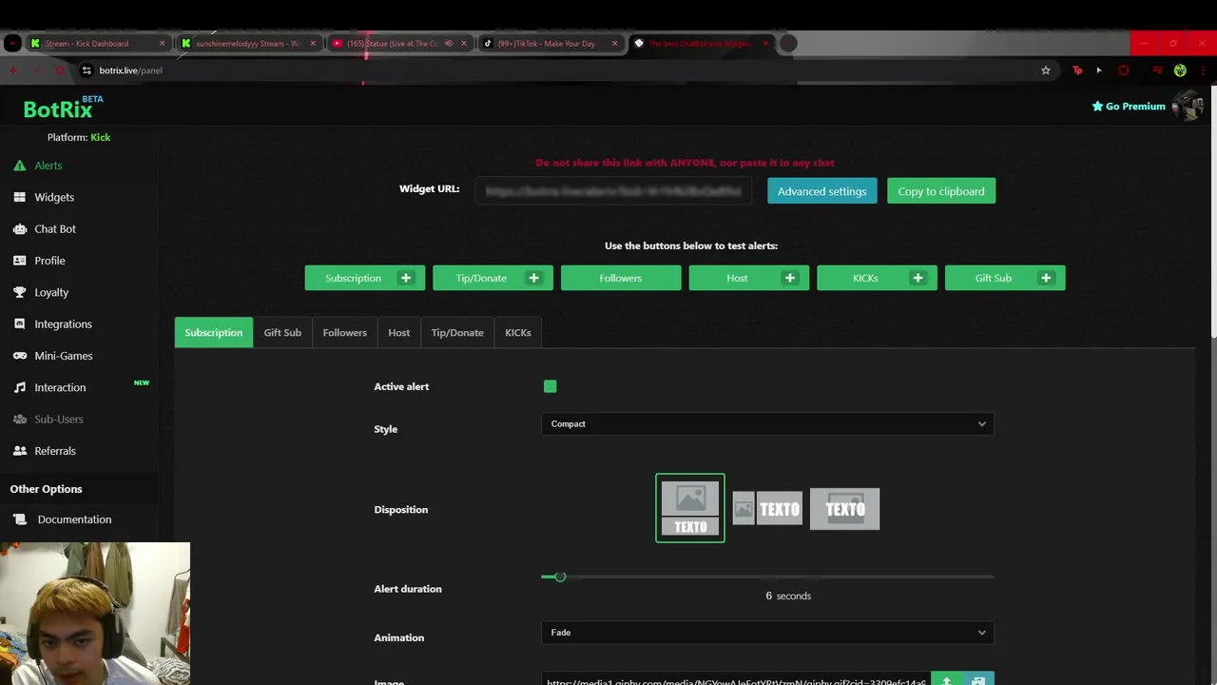Select text-over-image disposition layout
The width and height of the screenshot is (1217, 685).
click(x=845, y=509)
